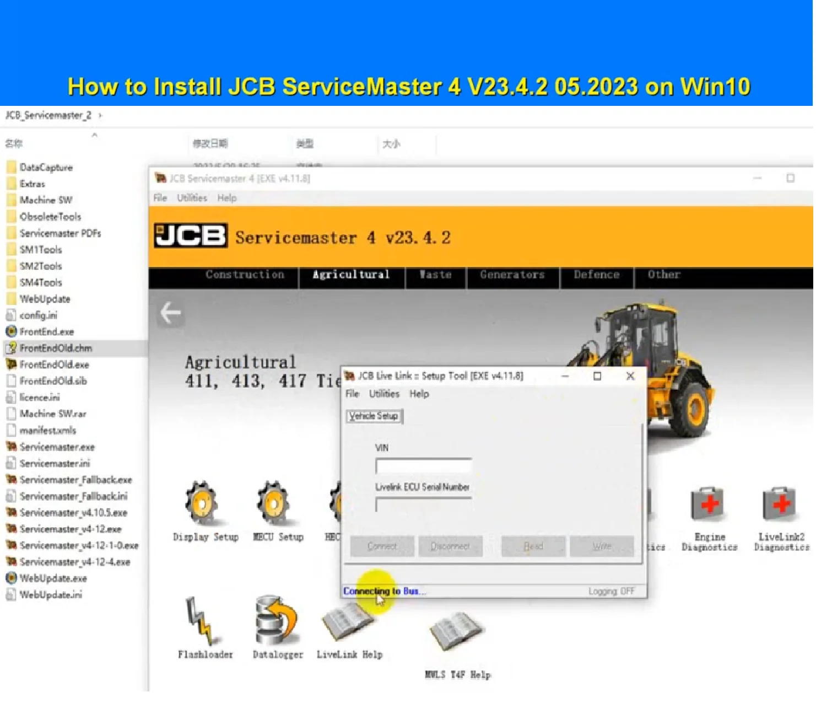Switch to the Agricultural tab
Viewport: 816px width, 703px height.
(352, 276)
